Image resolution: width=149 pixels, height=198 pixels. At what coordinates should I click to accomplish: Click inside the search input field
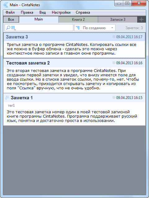[39, 28]
